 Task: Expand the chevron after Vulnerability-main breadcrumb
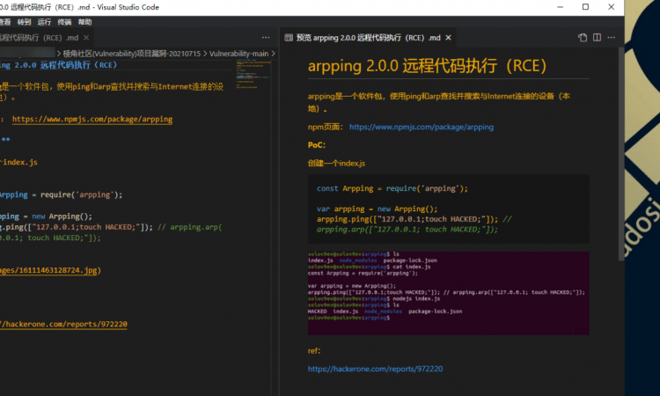click(273, 54)
